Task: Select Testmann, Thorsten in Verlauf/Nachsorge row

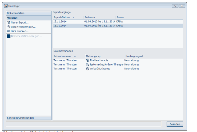Action: pos(65,69)
